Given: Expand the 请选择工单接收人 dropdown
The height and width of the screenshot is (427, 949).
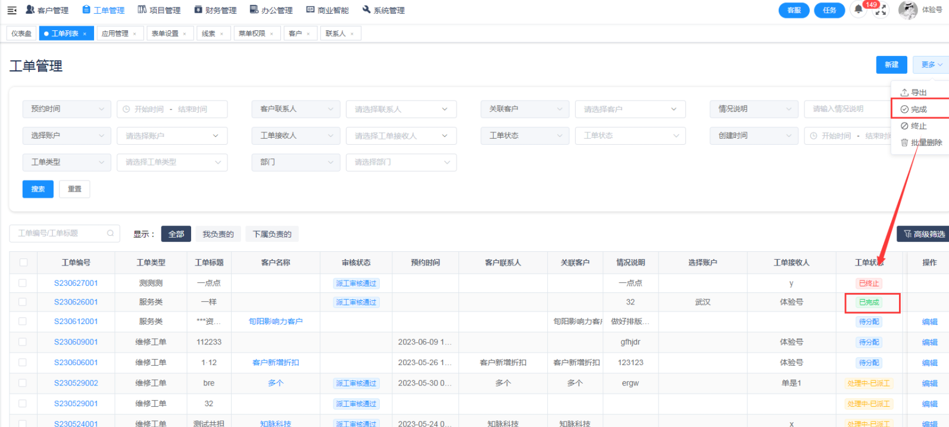Looking at the screenshot, I should (x=401, y=136).
